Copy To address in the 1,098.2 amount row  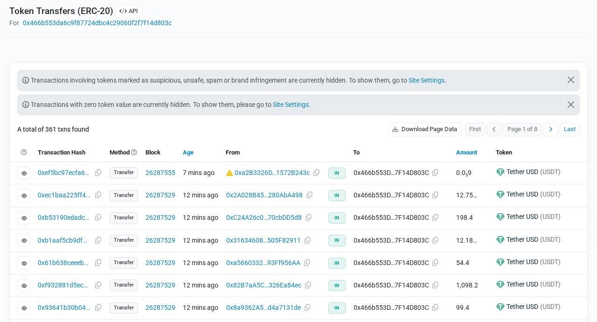tap(435, 285)
